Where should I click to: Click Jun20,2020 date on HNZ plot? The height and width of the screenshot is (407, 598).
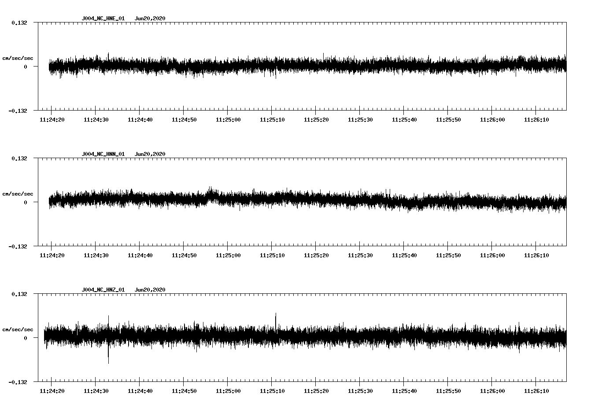tap(150, 290)
